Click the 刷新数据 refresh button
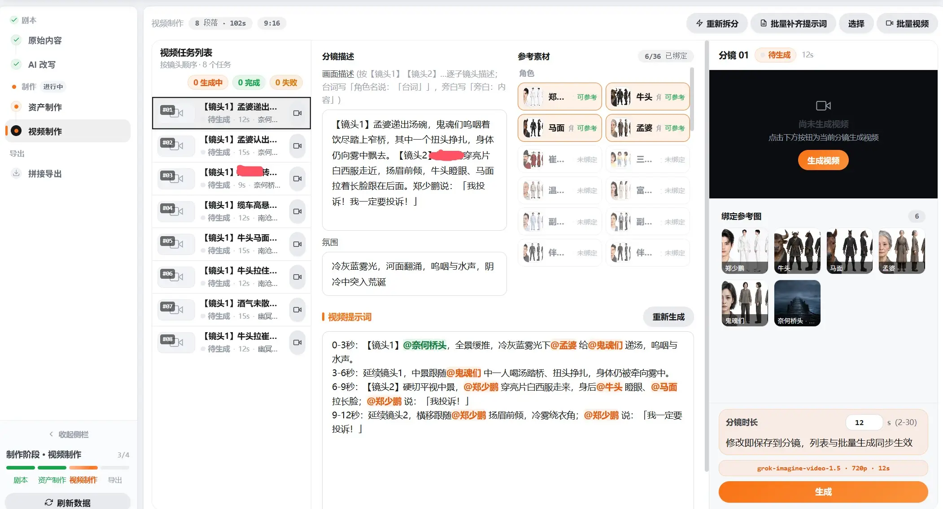Image resolution: width=943 pixels, height=509 pixels. point(68,503)
